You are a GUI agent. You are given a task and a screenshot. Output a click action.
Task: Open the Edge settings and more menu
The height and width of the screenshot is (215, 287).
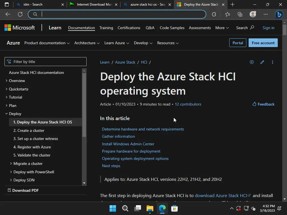[x=266, y=14]
